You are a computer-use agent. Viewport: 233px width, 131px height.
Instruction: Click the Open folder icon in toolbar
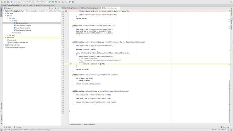(2, 2)
